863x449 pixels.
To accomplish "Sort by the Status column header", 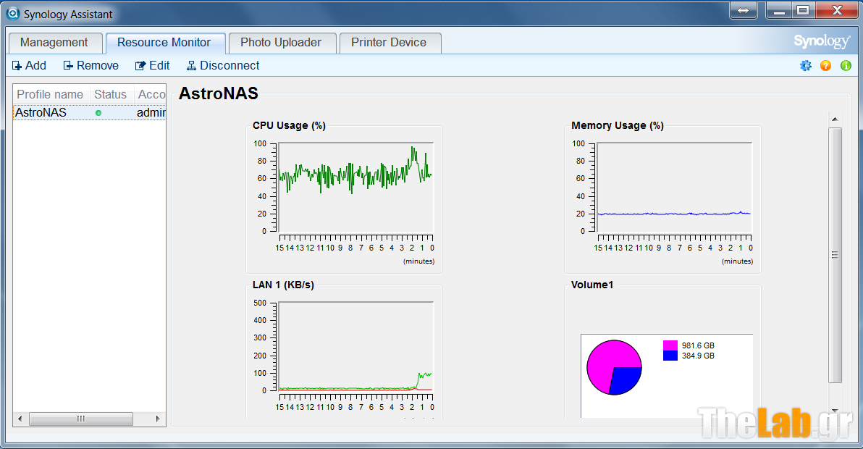I will point(111,95).
